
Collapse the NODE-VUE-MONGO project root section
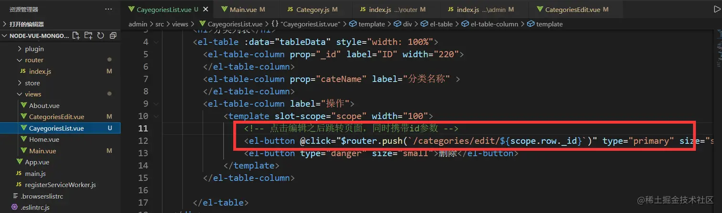pyautogui.click(x=5, y=36)
